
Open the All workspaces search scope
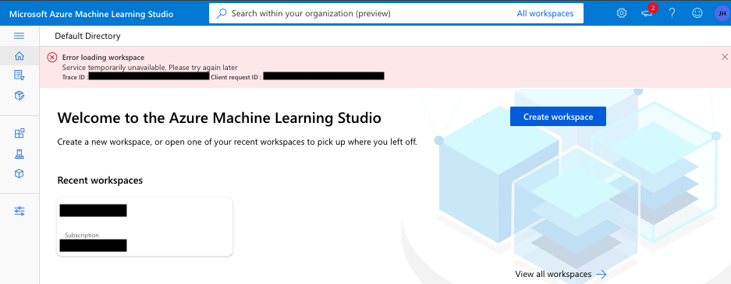(545, 13)
